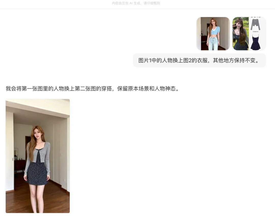
Task: Click the AI-generated content disclaimer at top
Action: click(136, 3)
